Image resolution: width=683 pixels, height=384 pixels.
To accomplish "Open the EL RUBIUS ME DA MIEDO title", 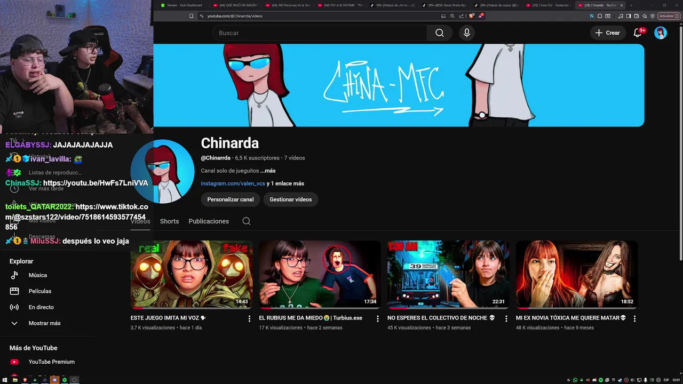I will tap(311, 318).
